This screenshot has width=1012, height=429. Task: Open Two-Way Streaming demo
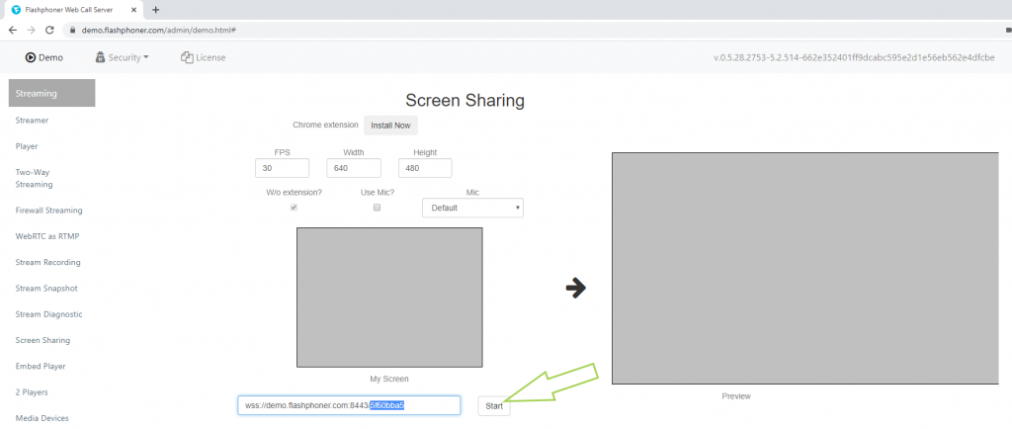35,178
